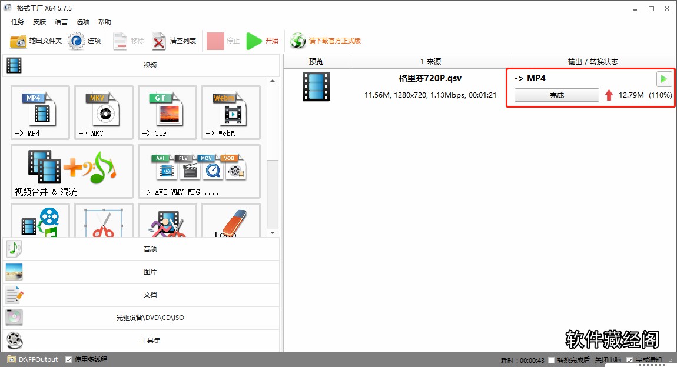The height and width of the screenshot is (367, 677).
Task: Select the -> MP4 conversion tool
Action: [39, 112]
